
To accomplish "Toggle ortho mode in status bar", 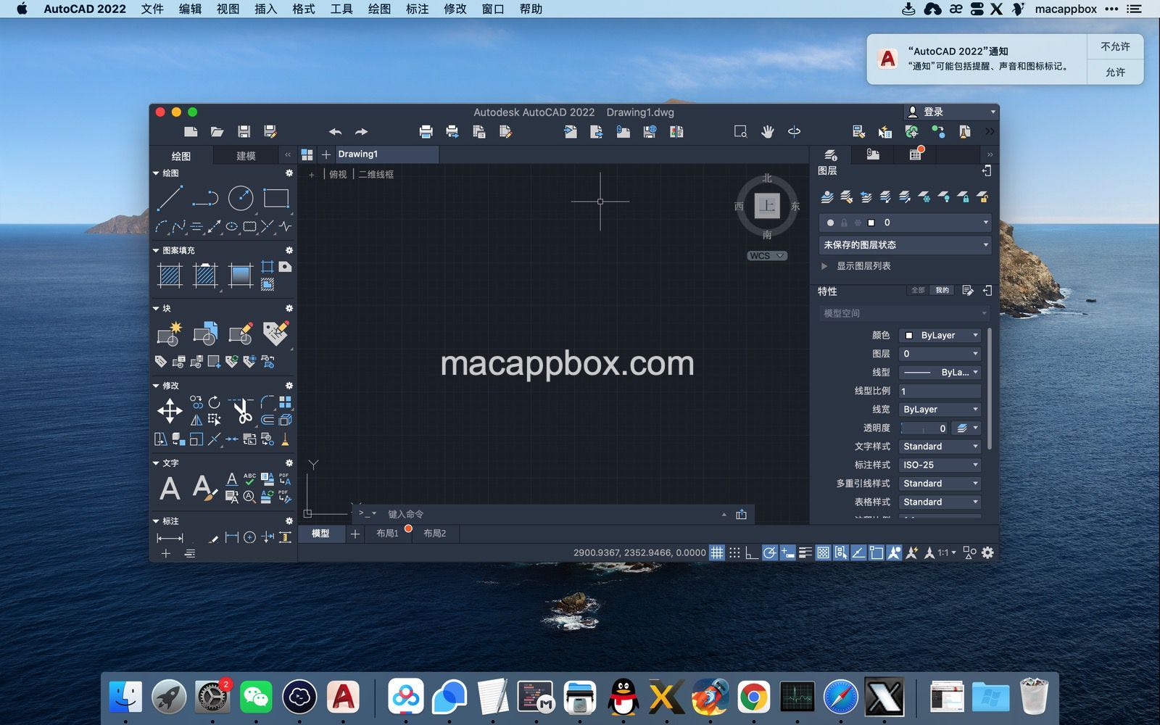I will click(752, 552).
